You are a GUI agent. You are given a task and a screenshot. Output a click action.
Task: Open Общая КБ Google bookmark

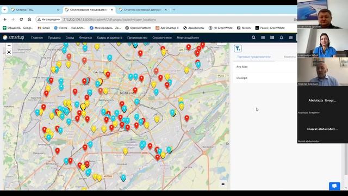pyautogui.click(x=18, y=28)
